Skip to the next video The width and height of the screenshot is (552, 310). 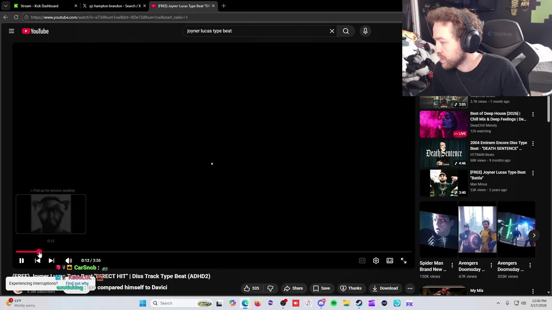51,260
